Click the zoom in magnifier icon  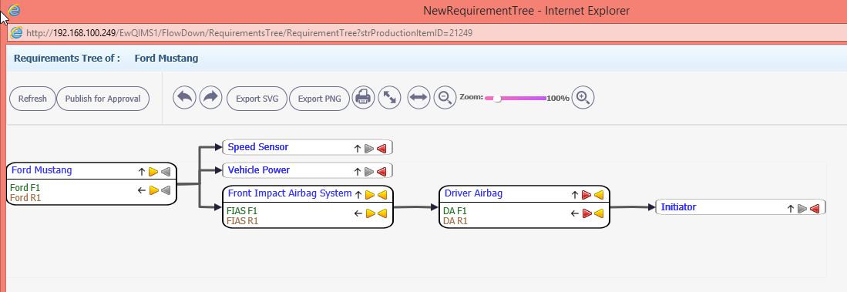583,99
